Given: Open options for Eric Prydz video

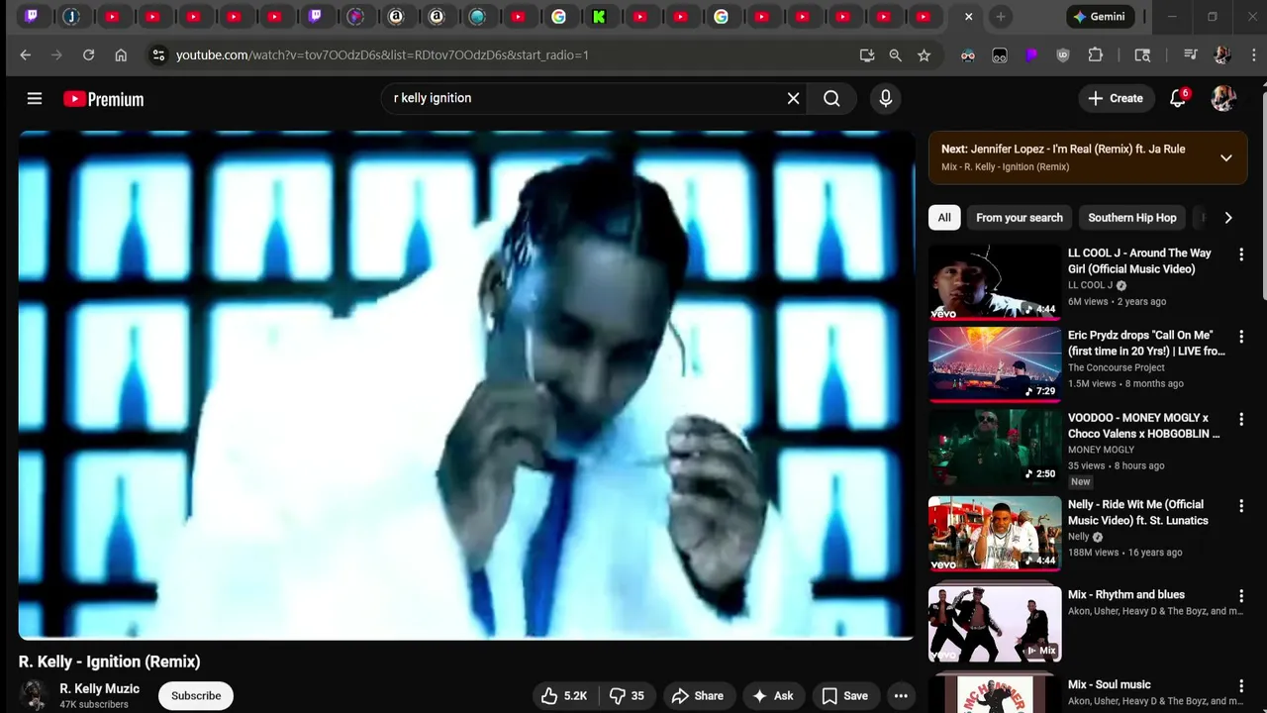Looking at the screenshot, I should [x=1241, y=337].
